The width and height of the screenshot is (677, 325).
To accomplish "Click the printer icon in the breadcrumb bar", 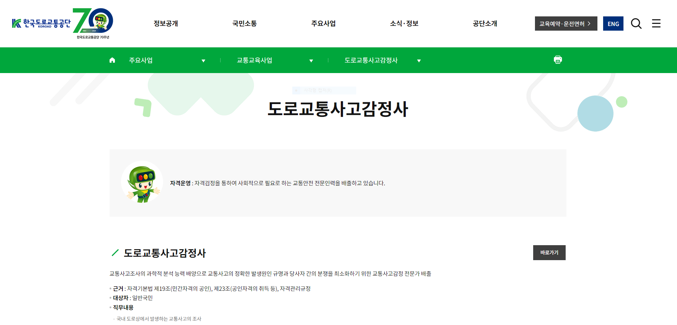I will [x=558, y=60].
